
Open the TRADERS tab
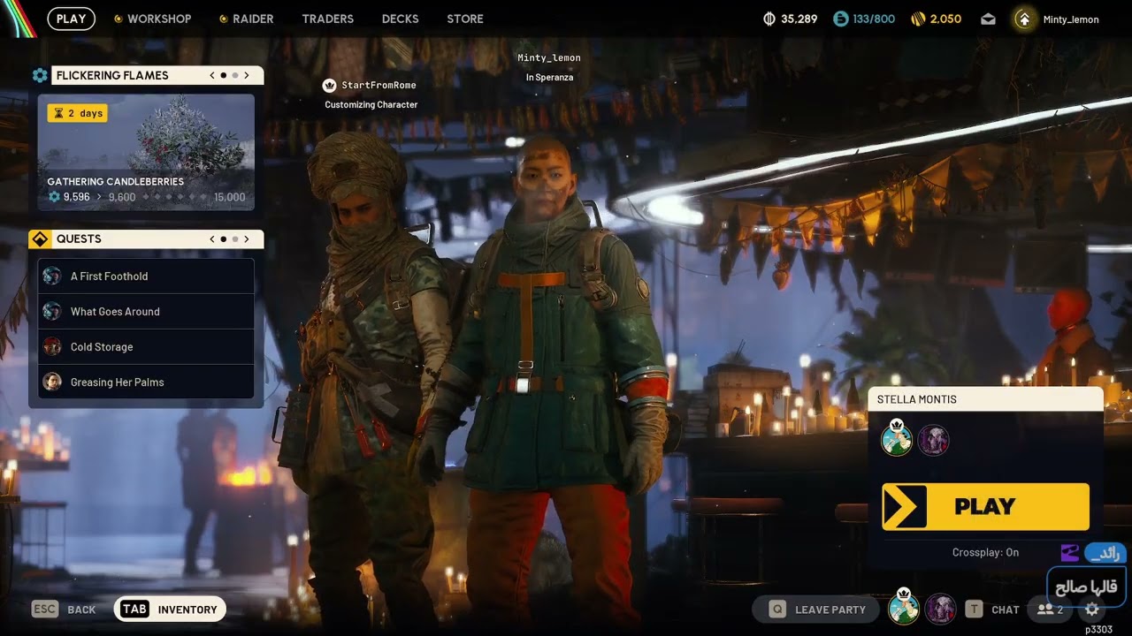tap(327, 19)
